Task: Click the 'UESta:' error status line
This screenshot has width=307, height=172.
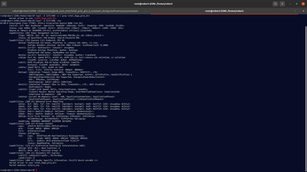Action: 75,104
